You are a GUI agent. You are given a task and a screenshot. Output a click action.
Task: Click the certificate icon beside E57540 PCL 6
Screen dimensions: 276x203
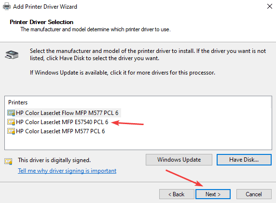click(x=11, y=122)
